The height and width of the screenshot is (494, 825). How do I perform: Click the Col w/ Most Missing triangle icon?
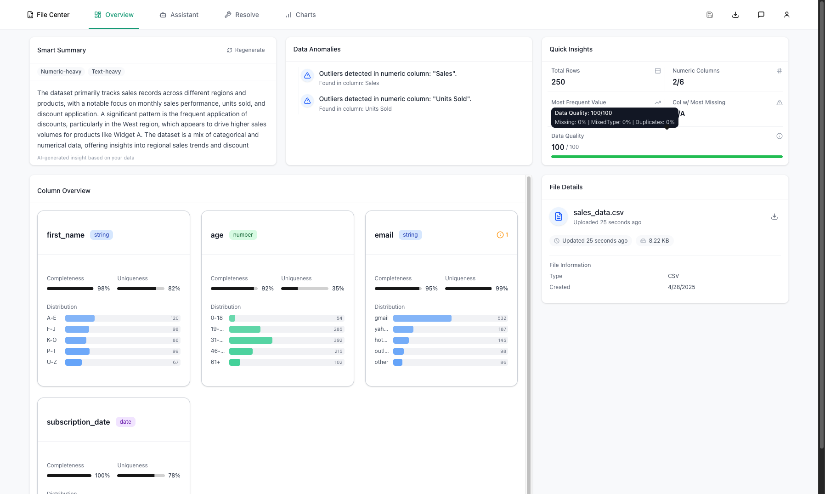coord(780,102)
